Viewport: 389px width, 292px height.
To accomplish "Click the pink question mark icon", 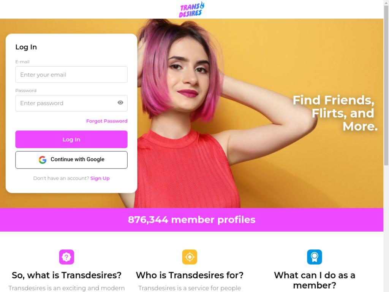I will point(66,257).
